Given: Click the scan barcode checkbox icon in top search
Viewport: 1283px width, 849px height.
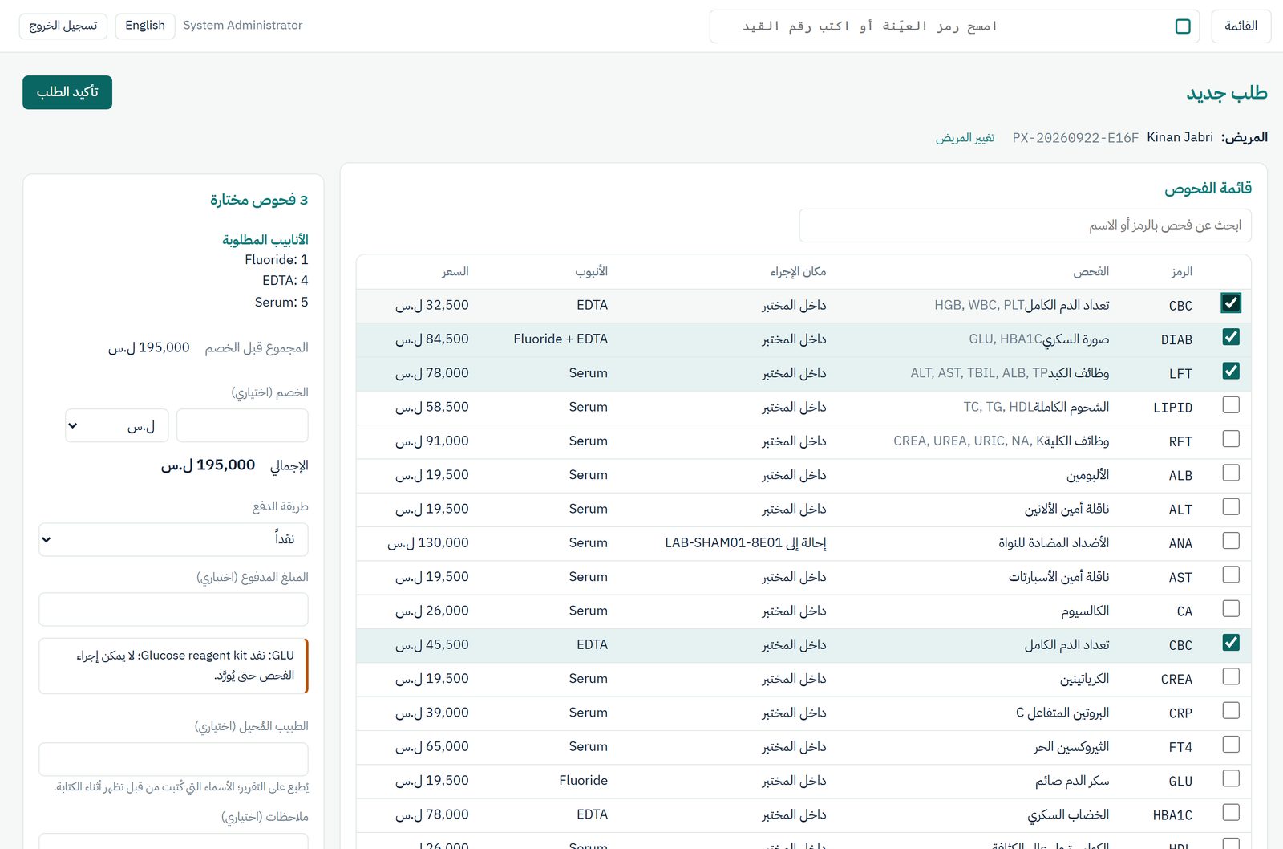Looking at the screenshot, I should pos(1183,26).
